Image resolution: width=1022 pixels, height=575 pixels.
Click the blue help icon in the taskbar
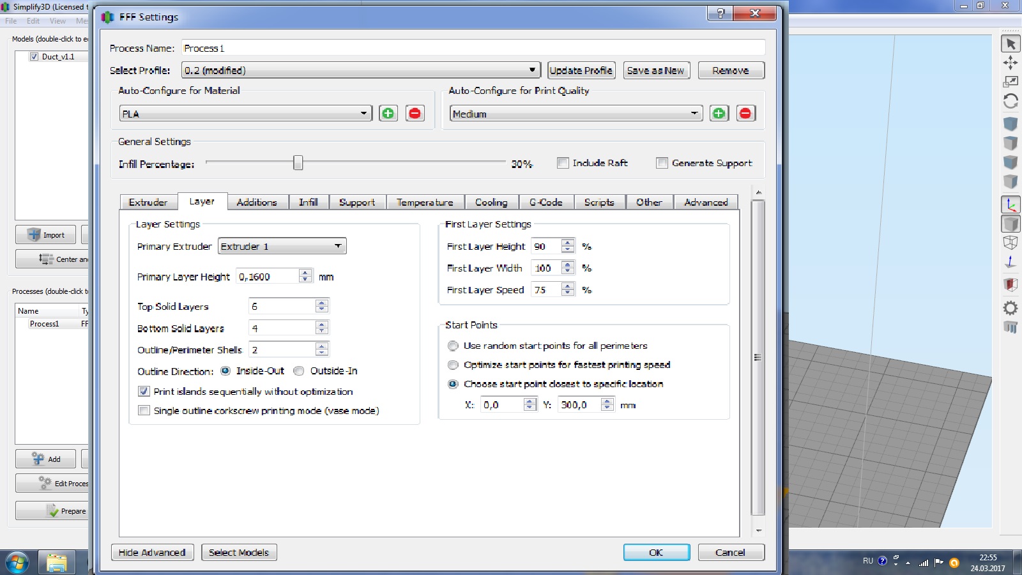coord(883,561)
